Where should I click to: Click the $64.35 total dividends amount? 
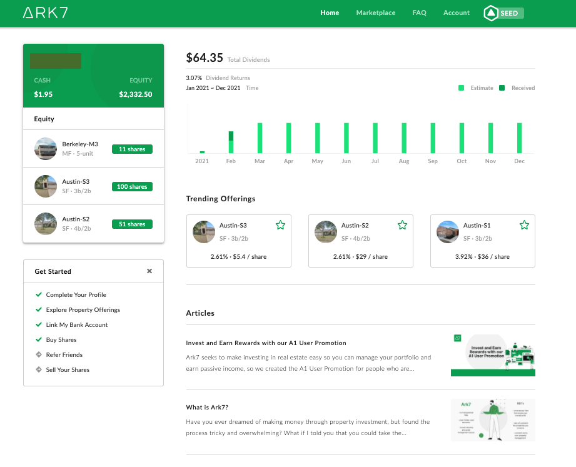(x=205, y=58)
